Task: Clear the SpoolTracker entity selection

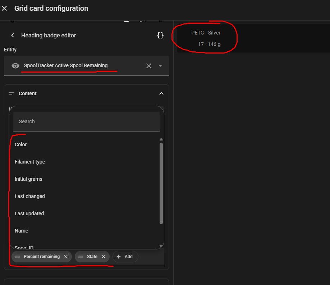Action: coord(149,66)
